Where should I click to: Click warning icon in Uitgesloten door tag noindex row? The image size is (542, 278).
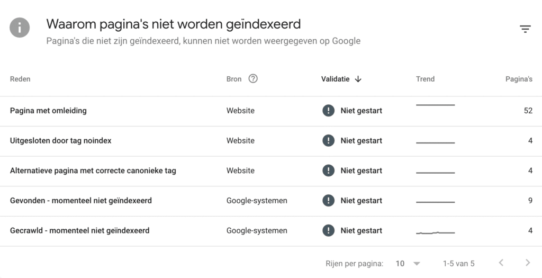point(328,141)
